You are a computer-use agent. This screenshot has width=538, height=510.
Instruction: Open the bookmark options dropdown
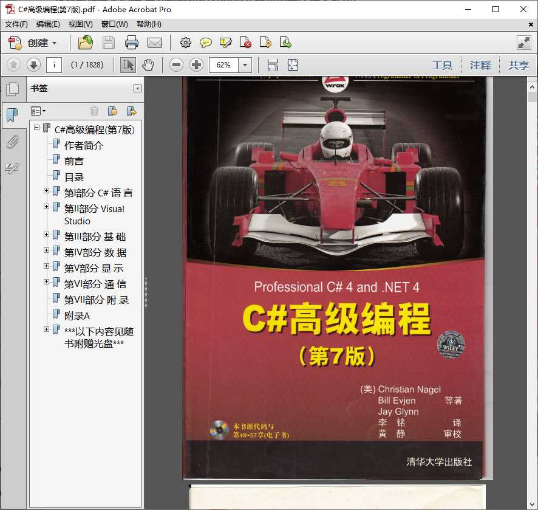(x=38, y=111)
